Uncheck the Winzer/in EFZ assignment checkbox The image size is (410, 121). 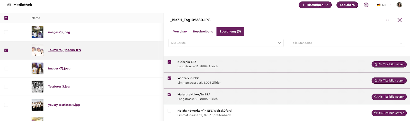coord(169,78)
